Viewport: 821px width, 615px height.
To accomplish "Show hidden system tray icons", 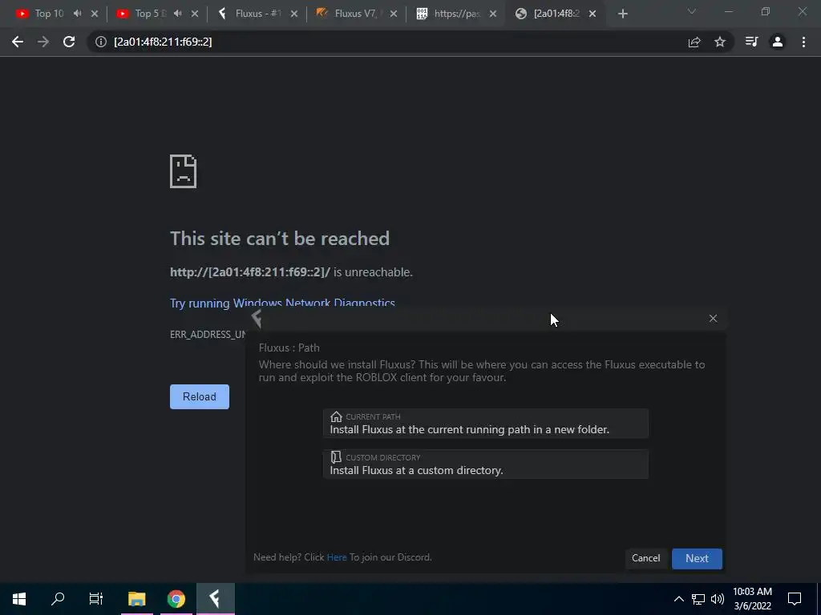I will pyautogui.click(x=678, y=599).
